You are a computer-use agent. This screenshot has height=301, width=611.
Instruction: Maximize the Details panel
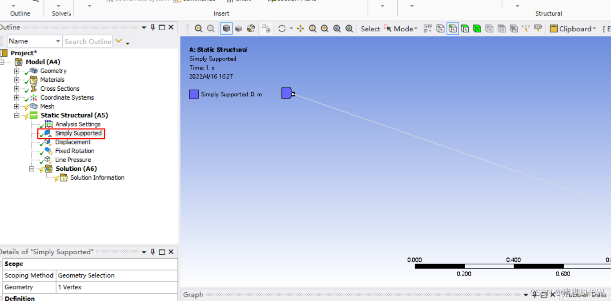[x=162, y=252]
